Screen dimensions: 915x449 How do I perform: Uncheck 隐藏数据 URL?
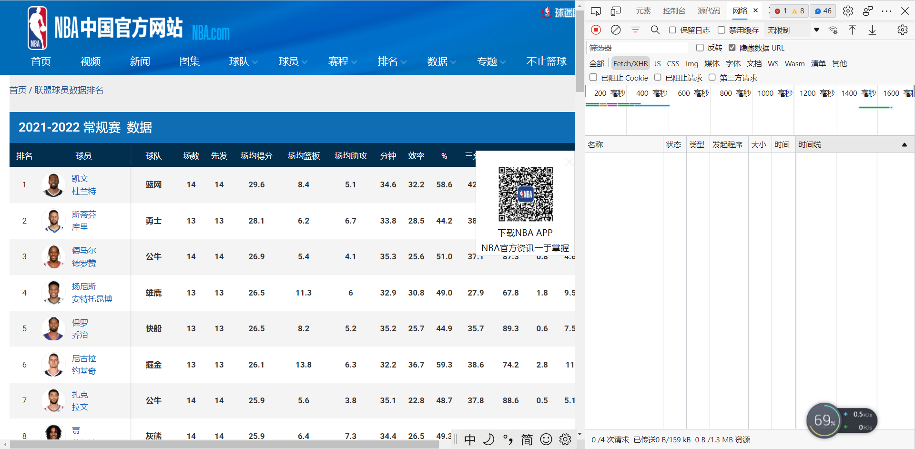732,48
